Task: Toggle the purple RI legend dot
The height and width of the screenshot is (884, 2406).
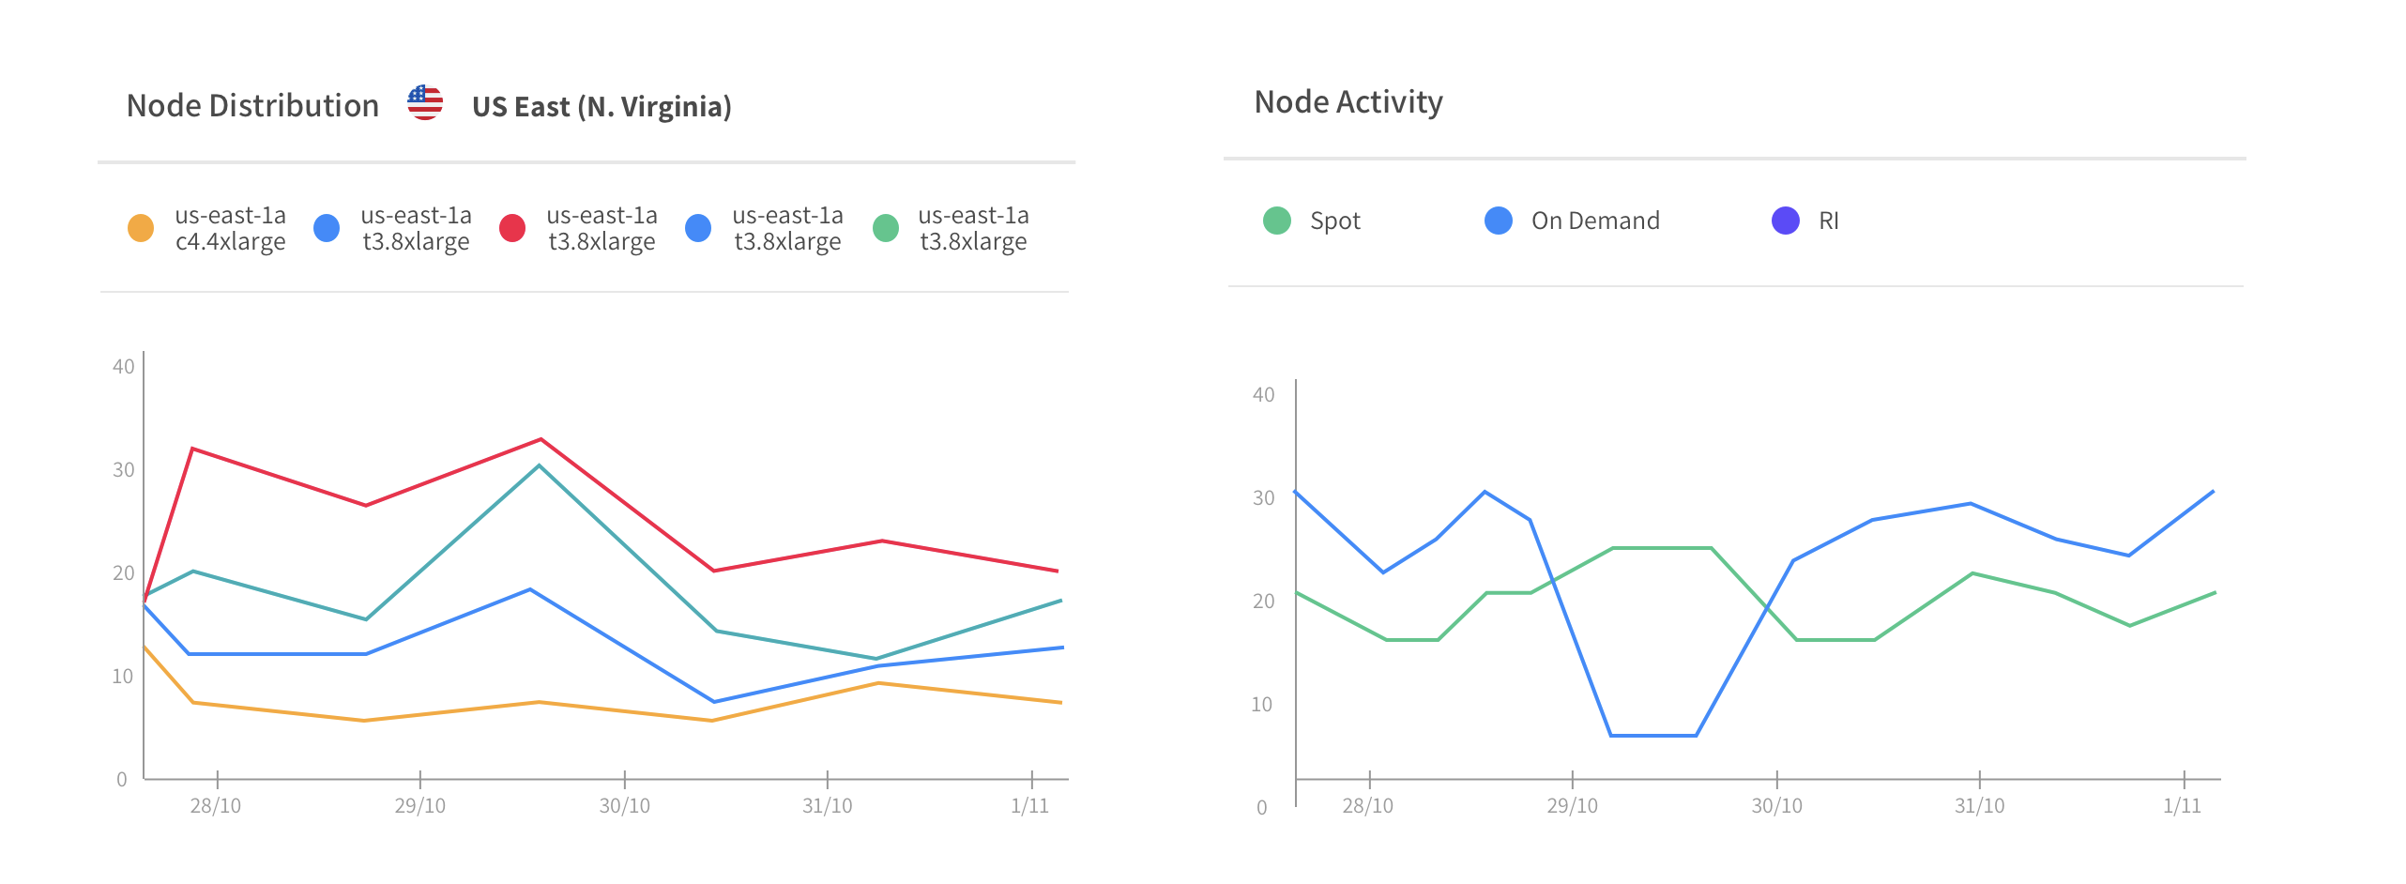Action: point(1785,221)
